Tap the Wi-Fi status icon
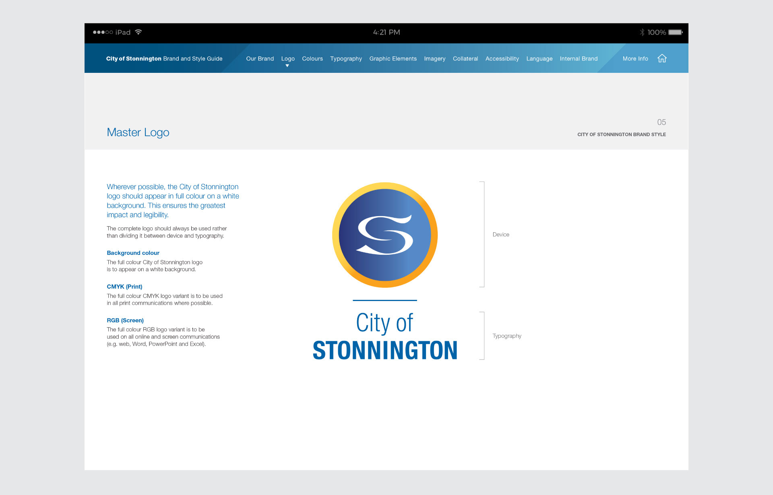The image size is (773, 495). [138, 32]
